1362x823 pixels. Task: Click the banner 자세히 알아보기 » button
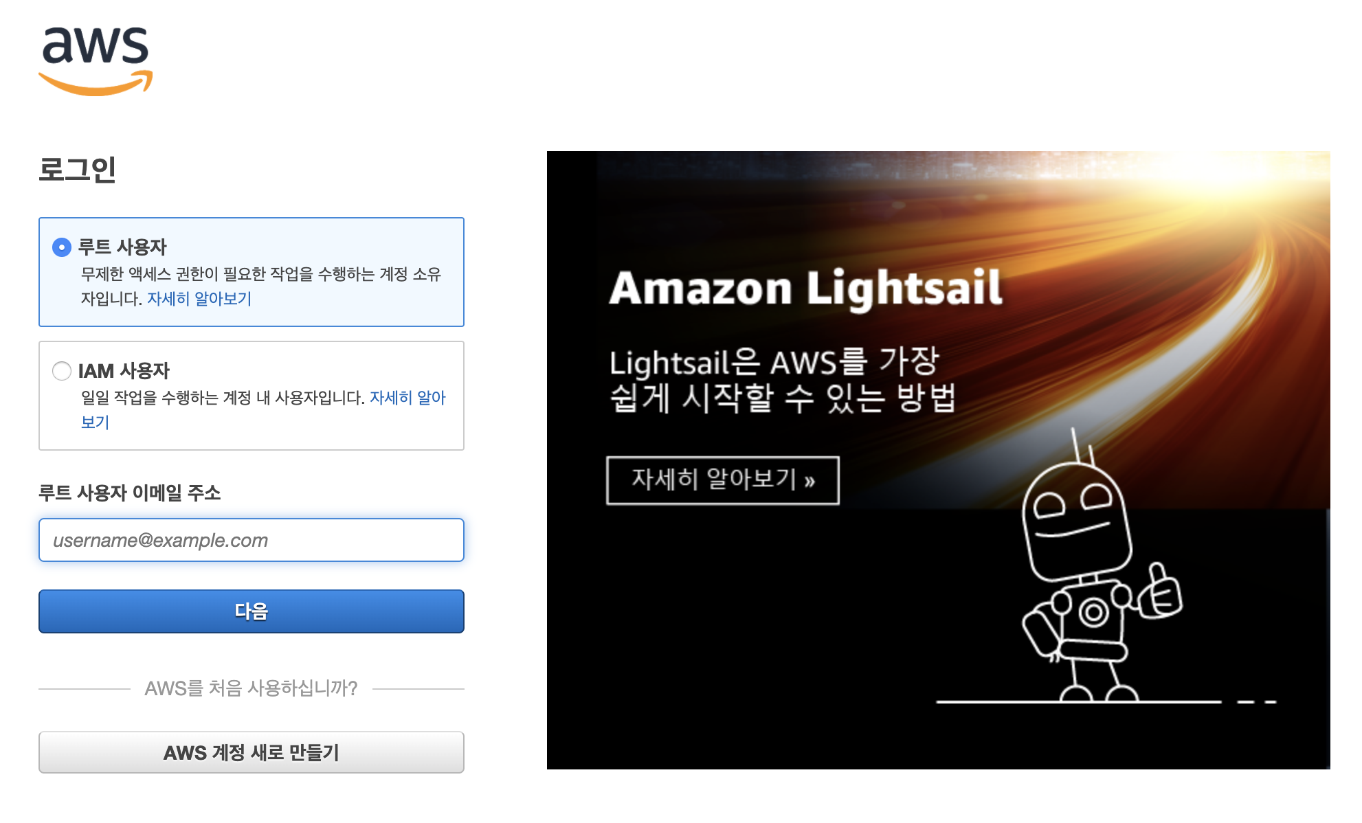pyautogui.click(x=723, y=480)
